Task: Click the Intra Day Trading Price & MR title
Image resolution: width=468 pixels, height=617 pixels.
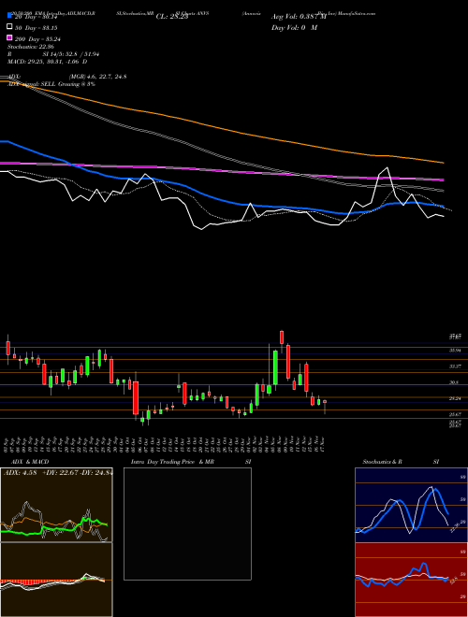Action: point(172,462)
